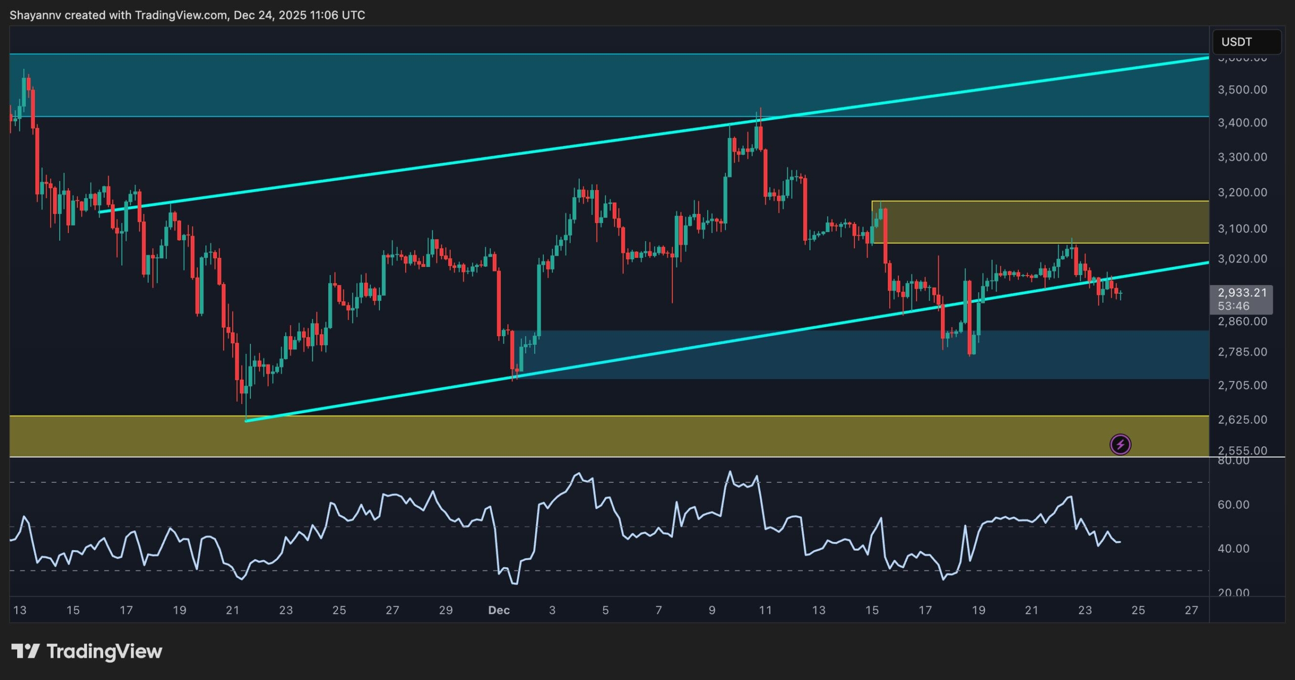Click the Dec label on the time axis

[499, 610]
